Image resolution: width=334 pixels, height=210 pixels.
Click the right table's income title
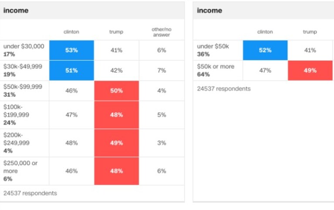(x=209, y=10)
